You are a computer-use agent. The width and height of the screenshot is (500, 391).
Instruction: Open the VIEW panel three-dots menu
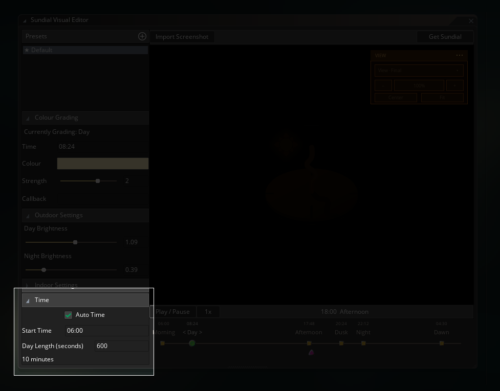coord(460,55)
